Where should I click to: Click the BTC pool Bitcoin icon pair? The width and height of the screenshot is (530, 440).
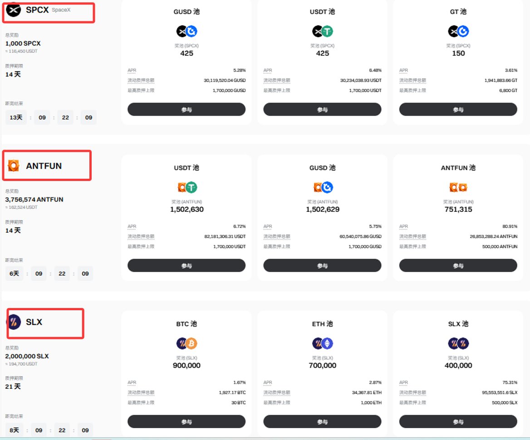click(186, 343)
